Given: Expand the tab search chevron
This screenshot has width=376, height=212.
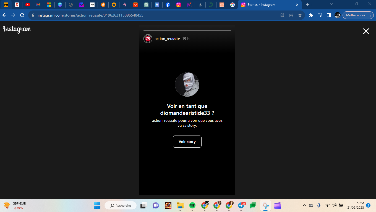Looking at the screenshot, I should click(331, 4).
